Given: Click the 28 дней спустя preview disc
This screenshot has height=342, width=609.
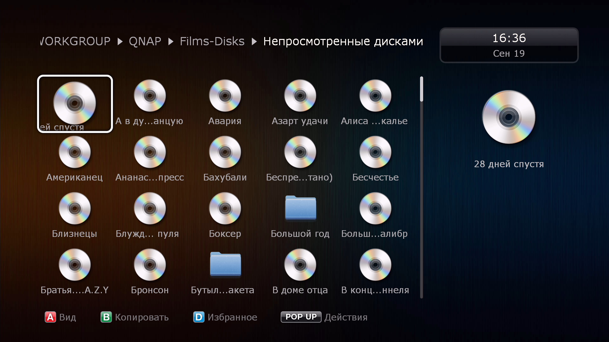Looking at the screenshot, I should pos(509,117).
